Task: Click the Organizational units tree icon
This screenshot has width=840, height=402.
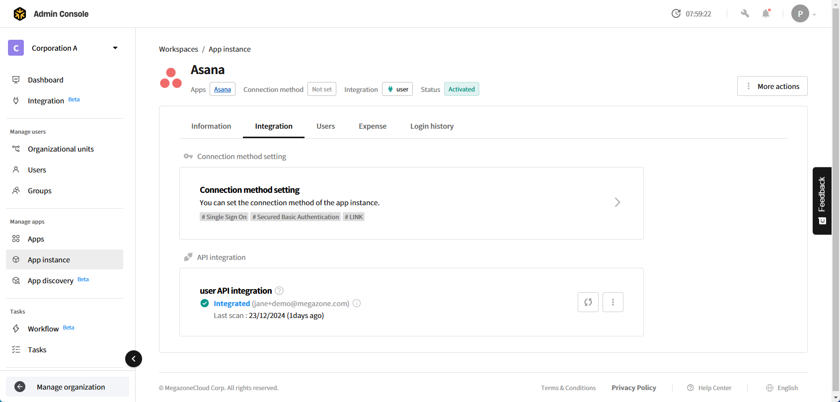Action: [x=16, y=149]
